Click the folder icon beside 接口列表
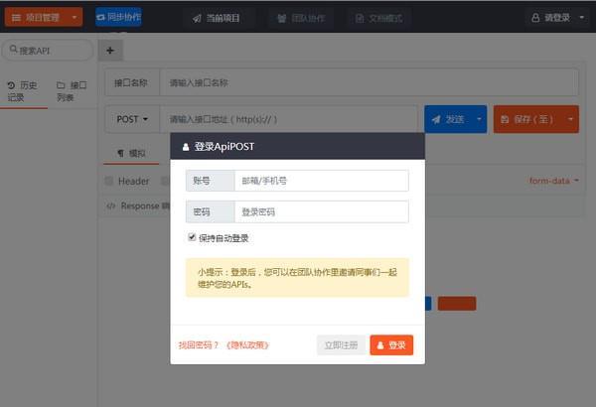 tap(61, 84)
